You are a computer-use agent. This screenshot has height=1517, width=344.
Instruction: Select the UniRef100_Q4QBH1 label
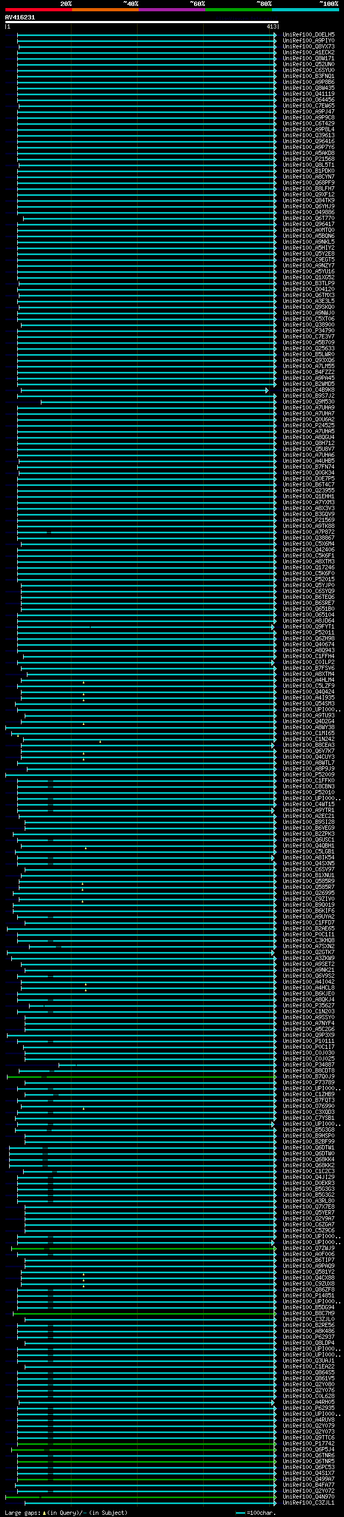tap(309, 846)
